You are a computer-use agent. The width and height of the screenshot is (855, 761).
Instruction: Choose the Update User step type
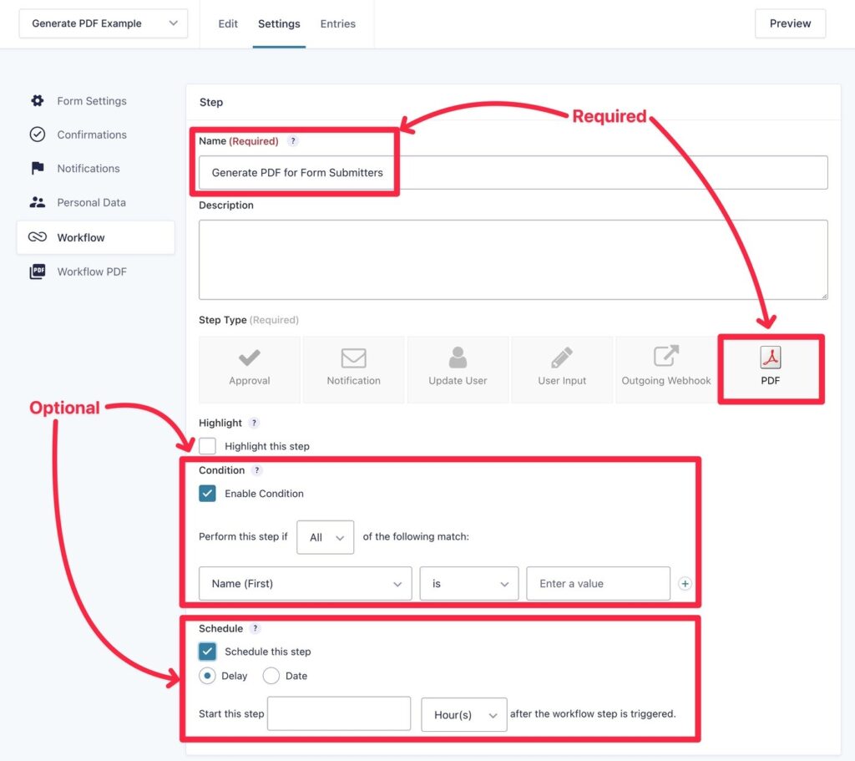pyautogui.click(x=458, y=369)
